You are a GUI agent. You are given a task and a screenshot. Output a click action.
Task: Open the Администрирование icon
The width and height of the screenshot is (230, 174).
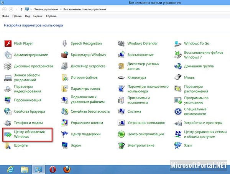[8, 55]
